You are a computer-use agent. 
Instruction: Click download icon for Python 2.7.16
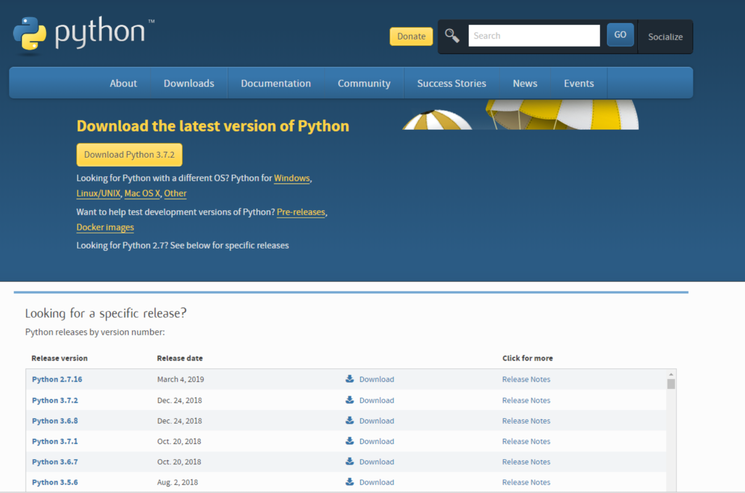tap(350, 379)
